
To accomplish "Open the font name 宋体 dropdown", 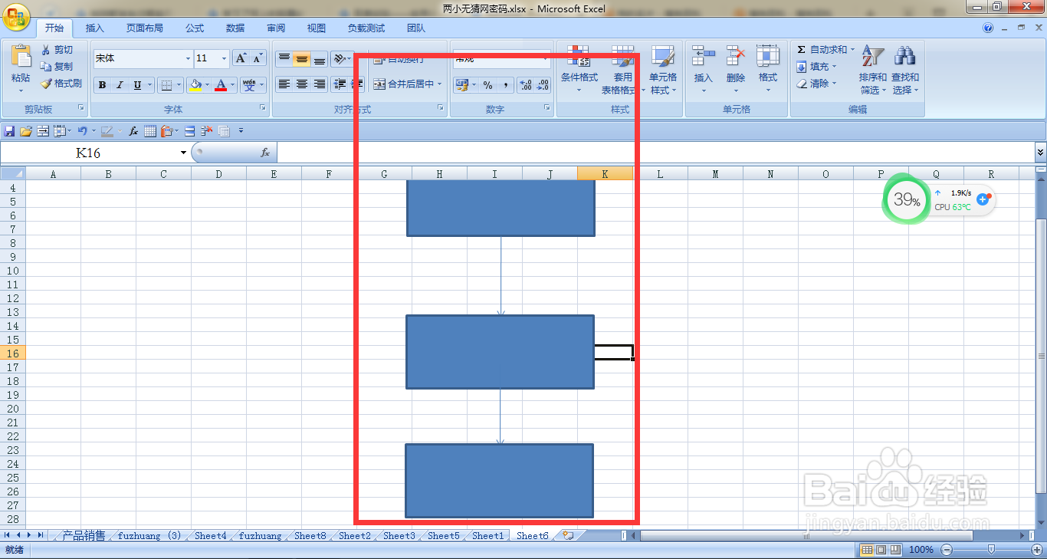I will [189, 58].
